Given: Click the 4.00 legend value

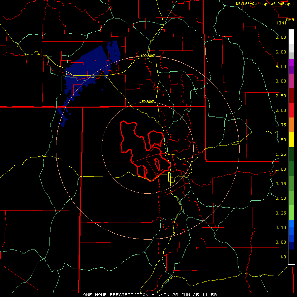Looking at the screenshot, I should click(281, 66).
